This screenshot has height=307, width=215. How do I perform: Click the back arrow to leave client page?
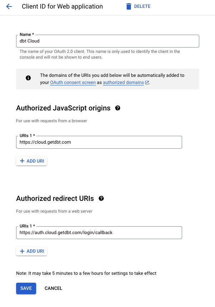8,6
